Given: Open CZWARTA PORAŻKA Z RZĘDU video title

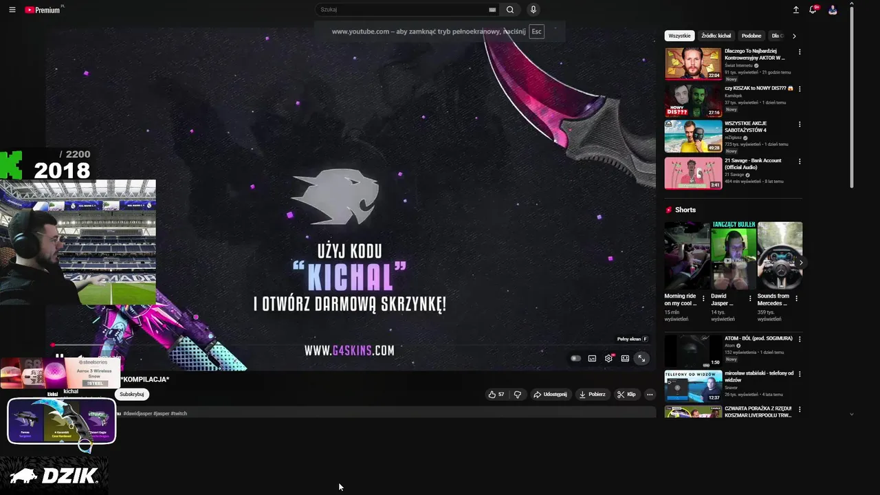Looking at the screenshot, I should 758,412.
